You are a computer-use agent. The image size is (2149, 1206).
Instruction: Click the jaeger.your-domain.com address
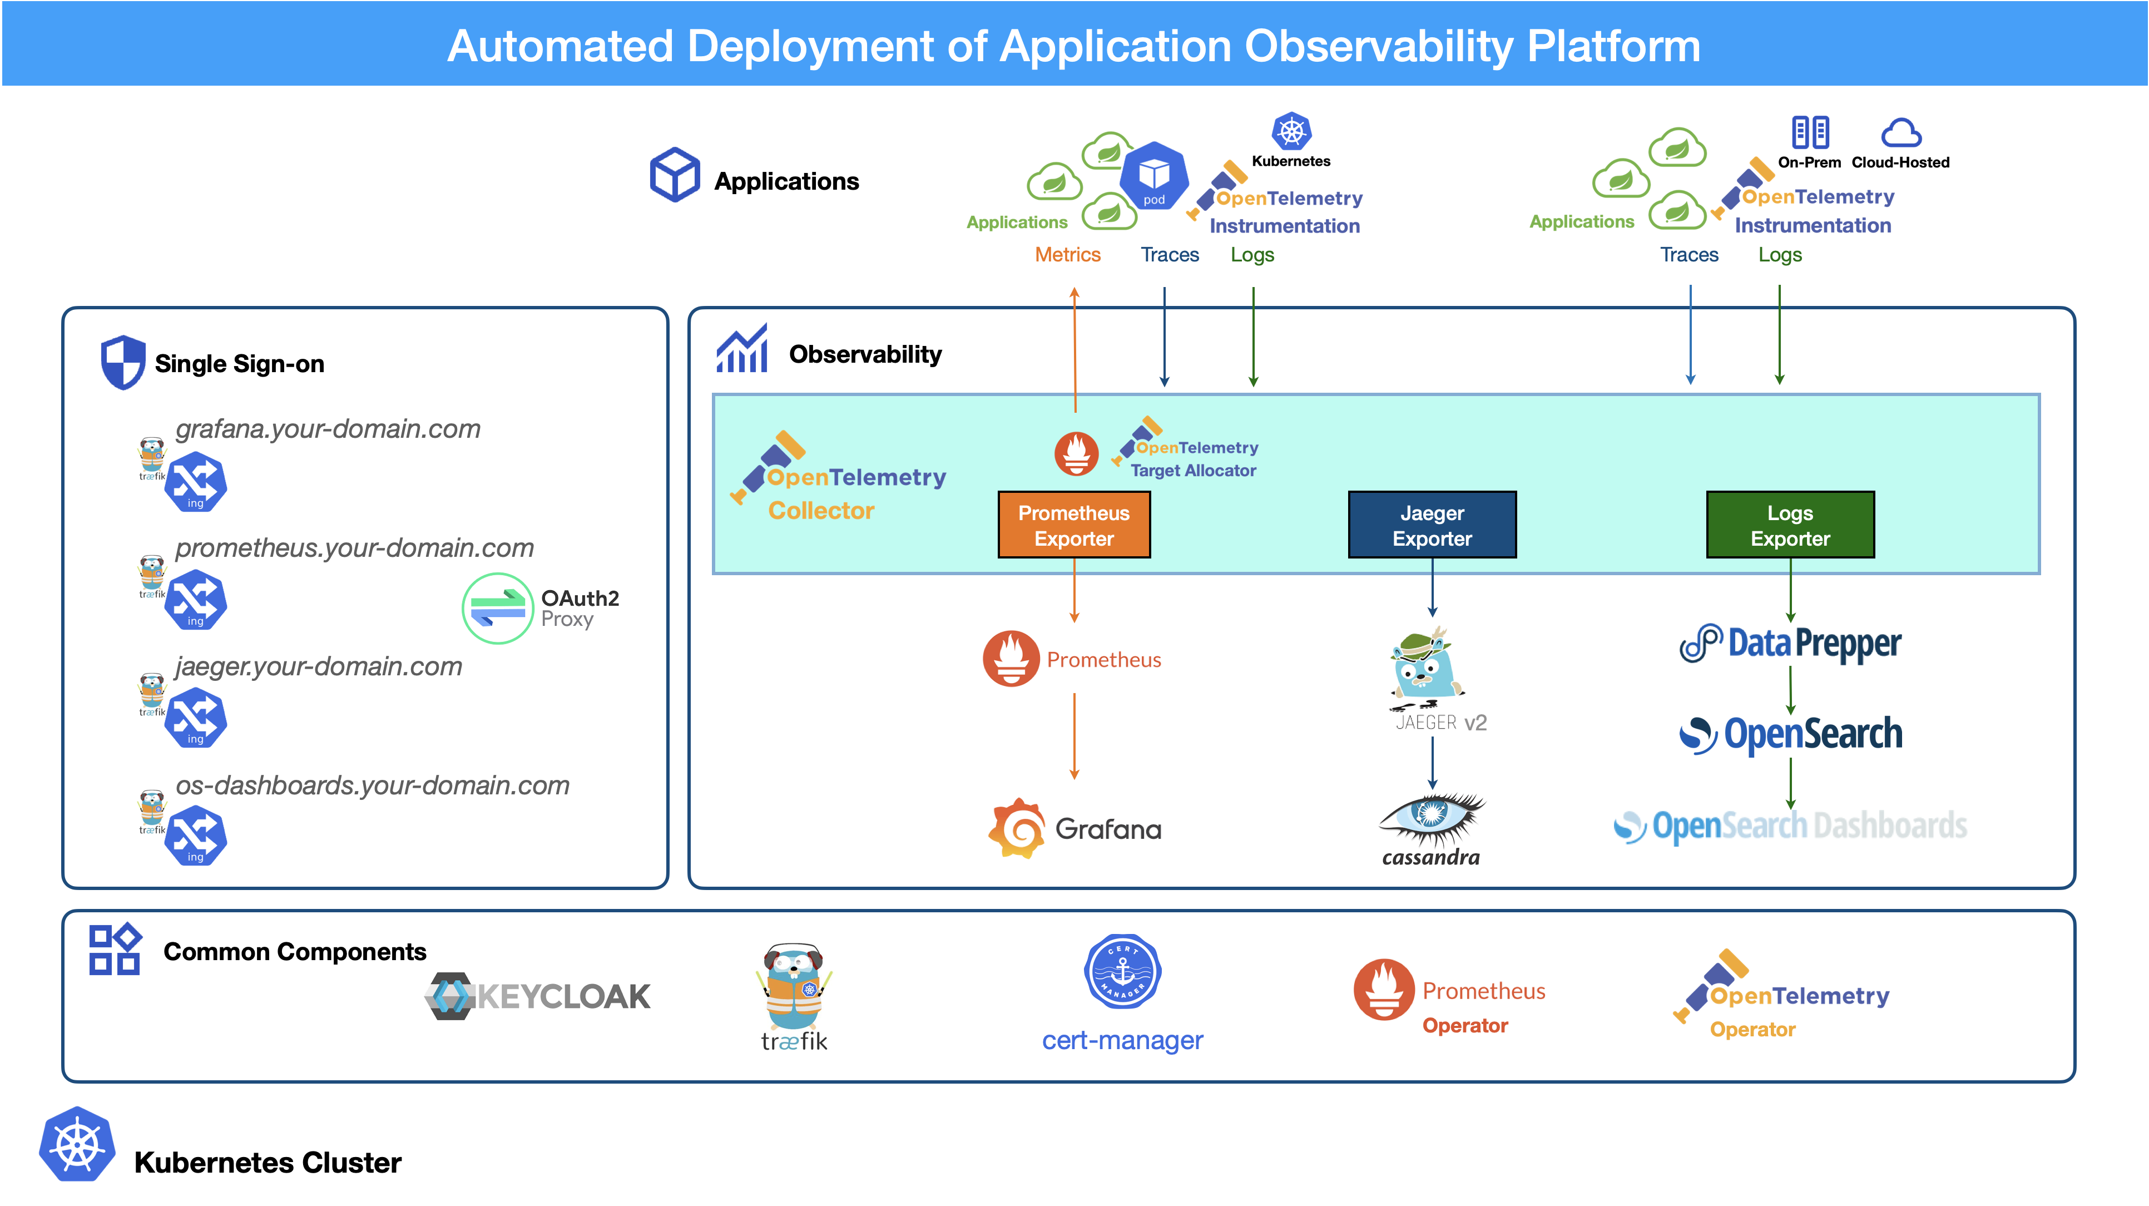pos(319,666)
